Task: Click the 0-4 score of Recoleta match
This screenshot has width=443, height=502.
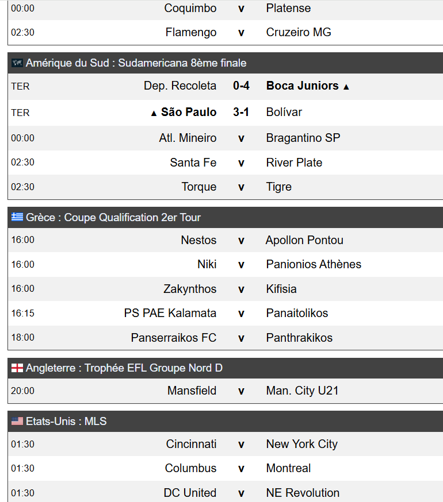Action: coord(241,86)
